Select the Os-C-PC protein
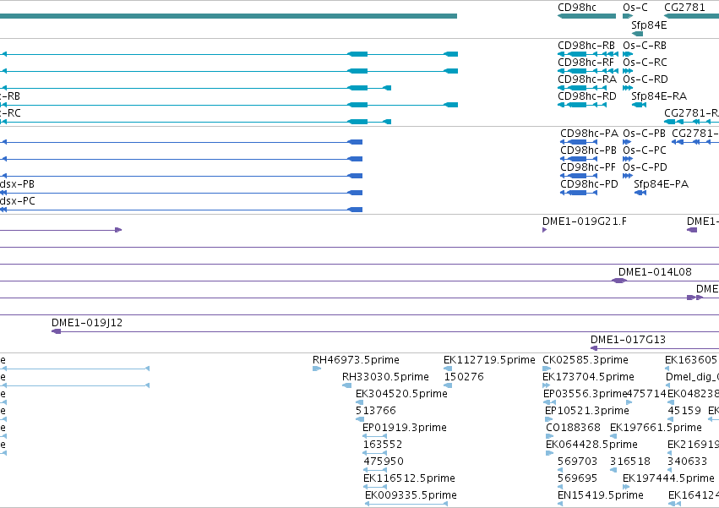The height and width of the screenshot is (508, 719). pos(628,159)
